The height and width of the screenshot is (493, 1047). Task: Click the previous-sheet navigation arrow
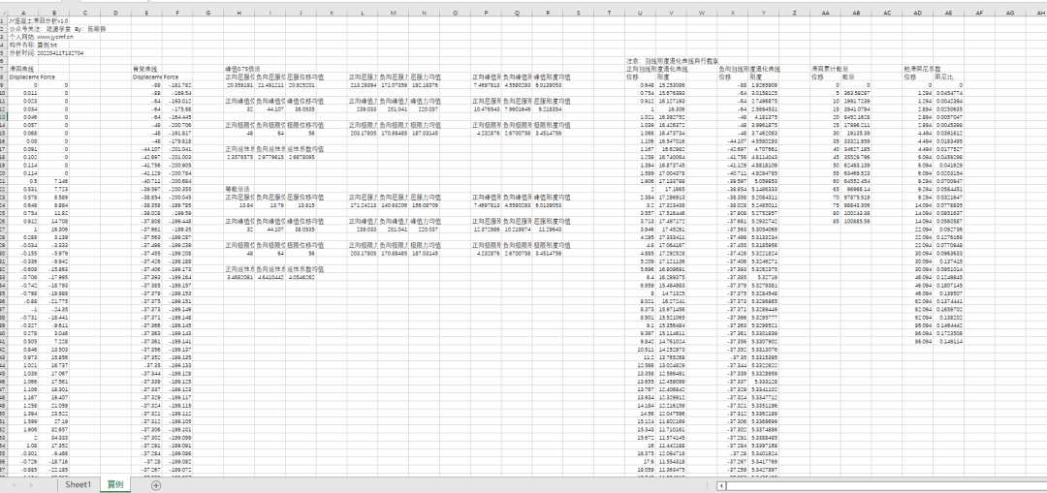(14, 485)
